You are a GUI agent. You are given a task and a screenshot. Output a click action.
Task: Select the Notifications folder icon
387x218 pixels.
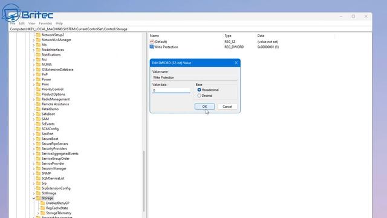pyautogui.click(x=38, y=54)
